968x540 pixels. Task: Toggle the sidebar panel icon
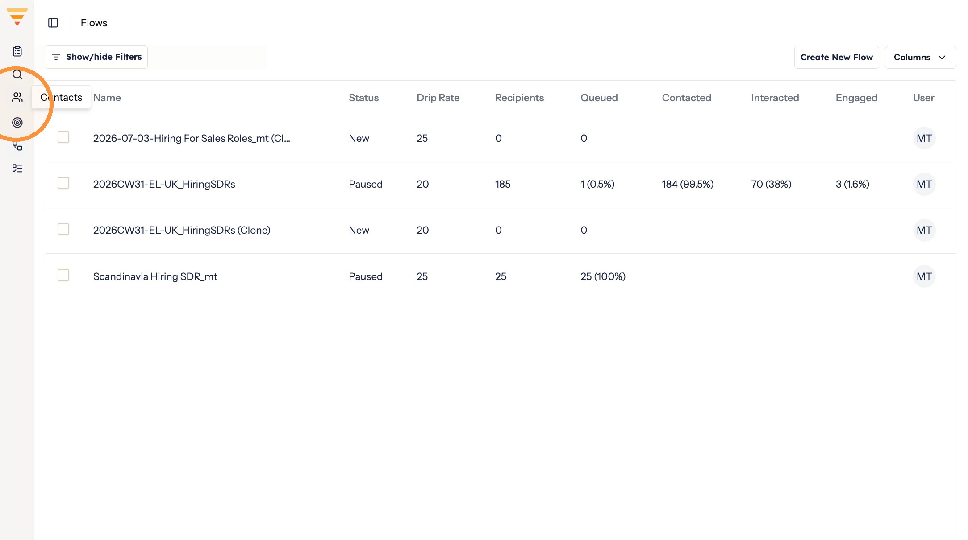[x=53, y=23]
